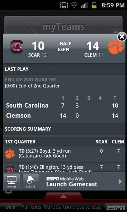Tap the ESPN logo in bottom ticker
This screenshot has height=212, width=127.
point(115,208)
